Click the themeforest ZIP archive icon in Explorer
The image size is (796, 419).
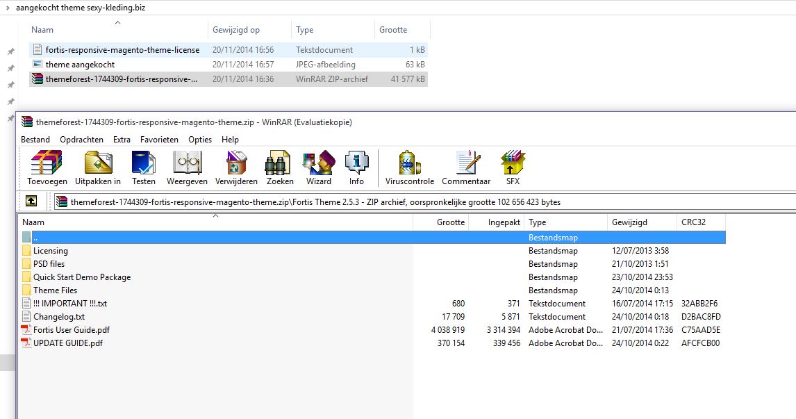[x=37, y=79]
